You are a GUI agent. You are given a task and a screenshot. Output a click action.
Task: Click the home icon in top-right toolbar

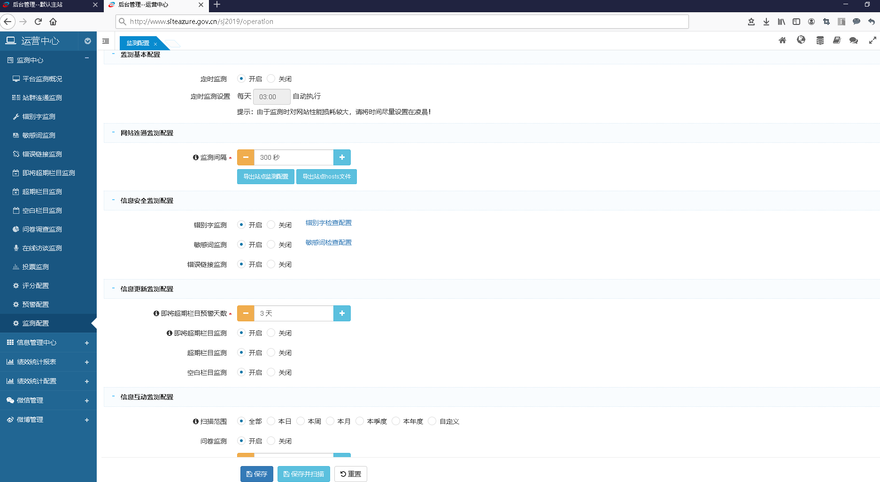click(782, 40)
